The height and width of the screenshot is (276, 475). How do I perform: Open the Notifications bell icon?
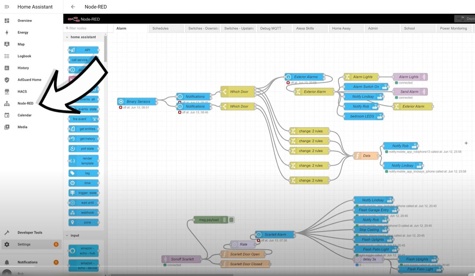[x=7, y=263]
